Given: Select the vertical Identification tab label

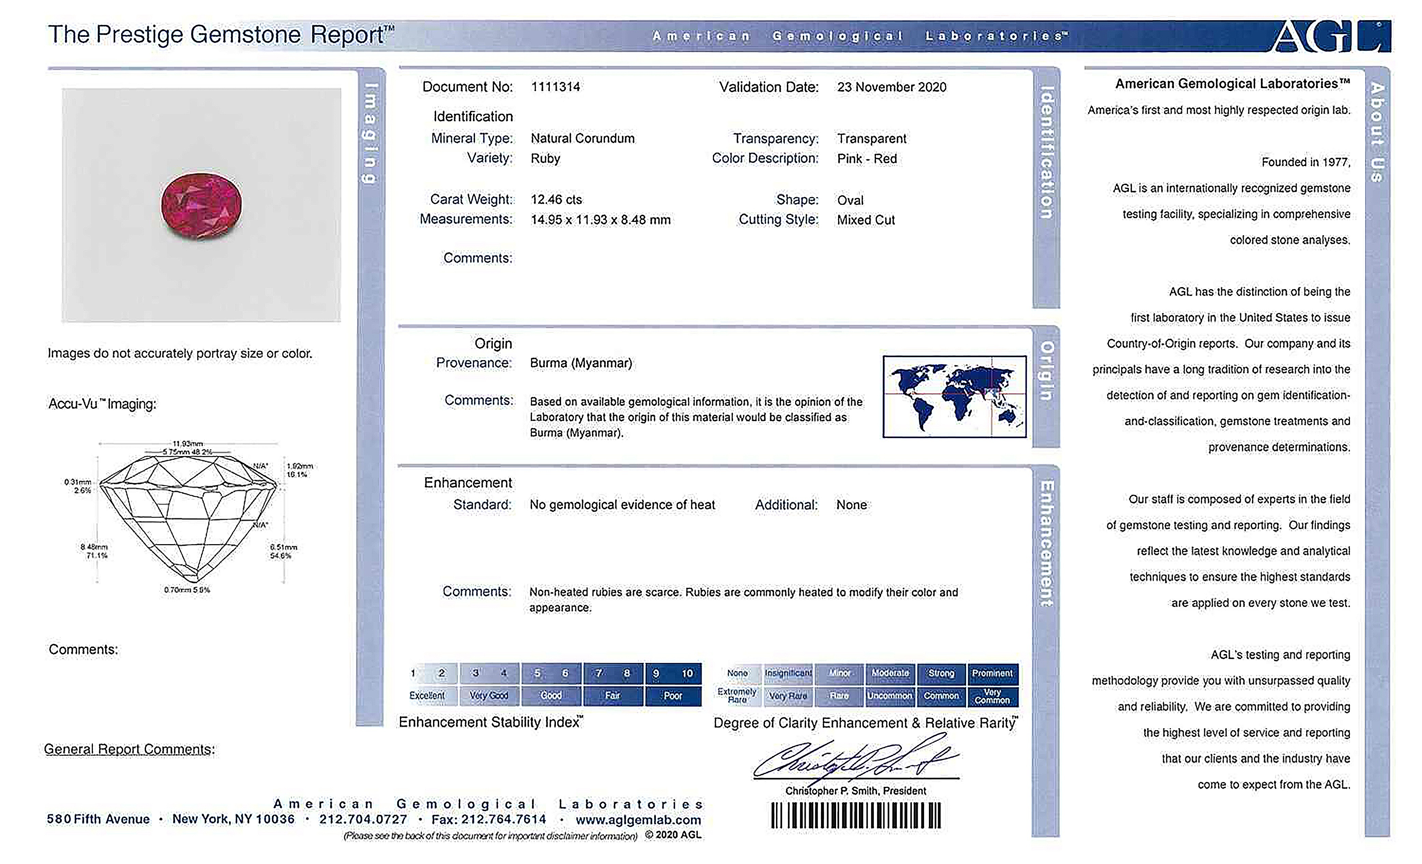Looking at the screenshot, I should coord(1046,153).
